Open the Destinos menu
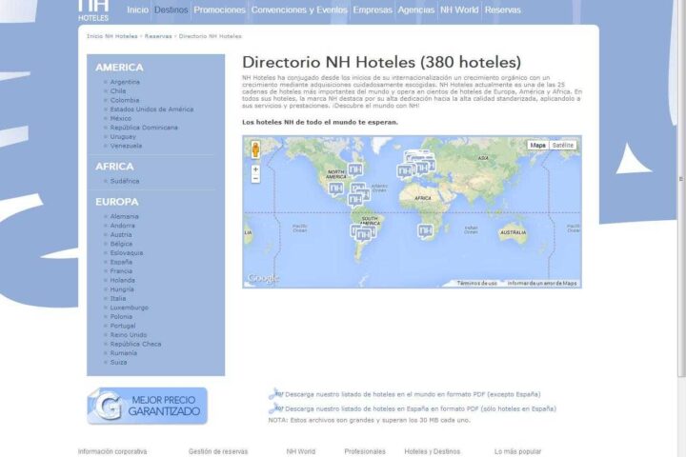Image resolution: width=686 pixels, height=457 pixels. click(171, 10)
